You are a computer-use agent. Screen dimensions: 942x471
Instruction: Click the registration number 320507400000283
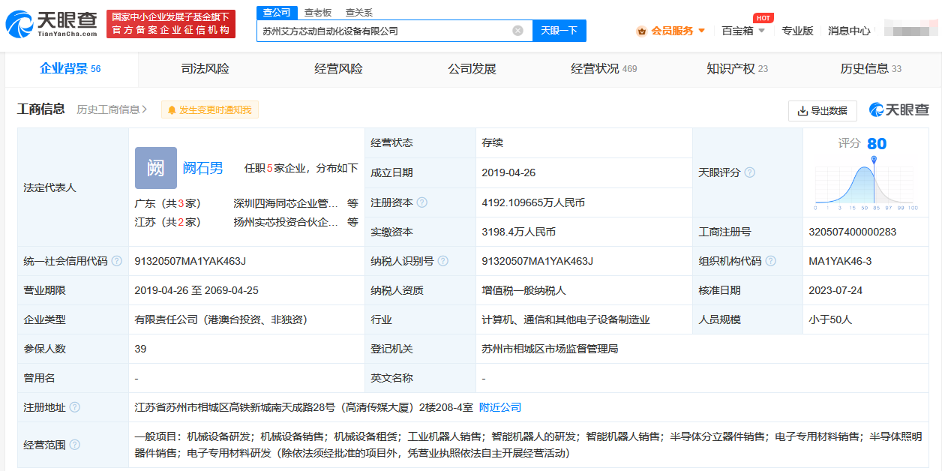point(853,232)
